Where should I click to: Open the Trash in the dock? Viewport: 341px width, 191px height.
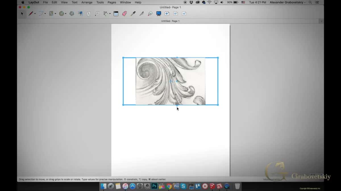[x=237, y=186]
